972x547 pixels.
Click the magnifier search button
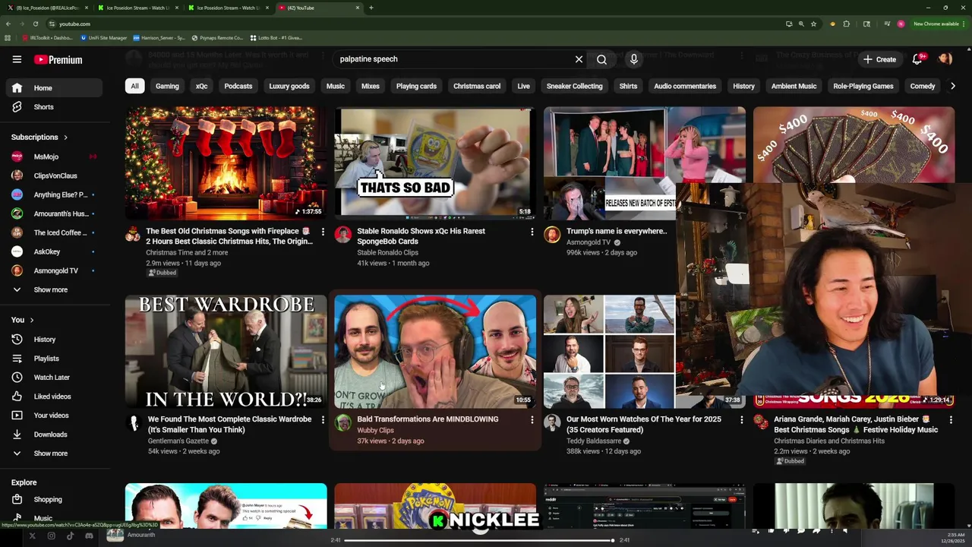click(x=601, y=59)
